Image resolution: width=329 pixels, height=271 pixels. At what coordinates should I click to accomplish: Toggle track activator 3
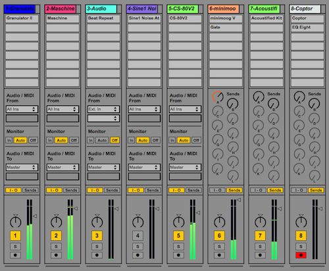click(97, 235)
